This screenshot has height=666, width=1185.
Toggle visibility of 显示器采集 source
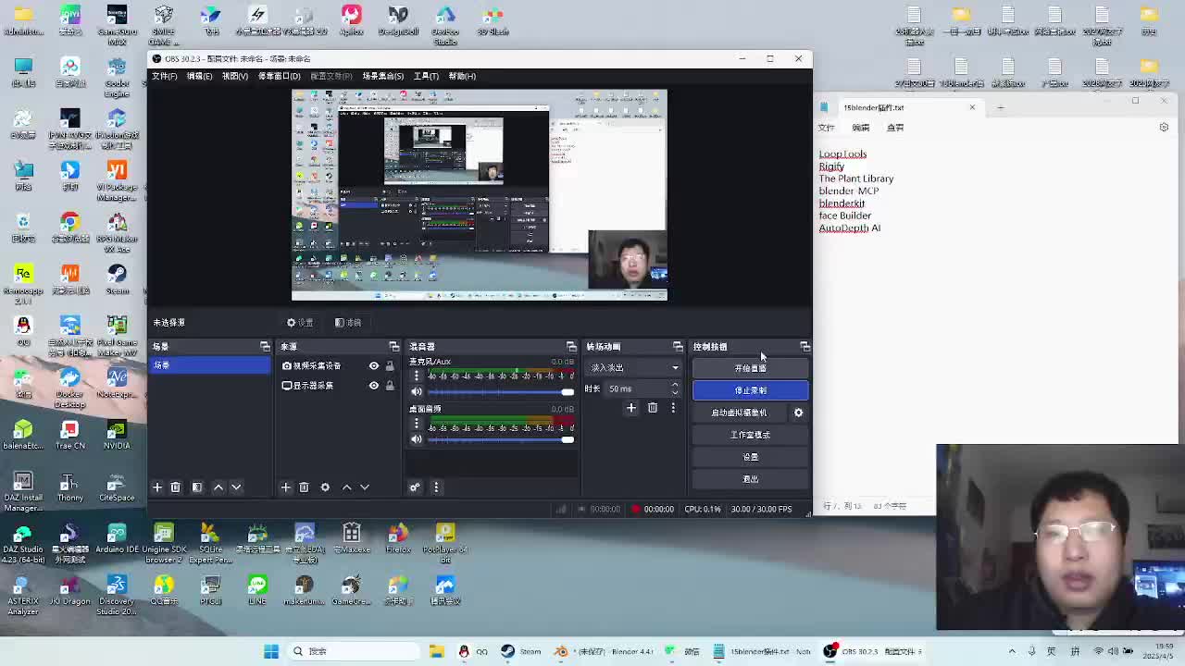[x=374, y=386]
